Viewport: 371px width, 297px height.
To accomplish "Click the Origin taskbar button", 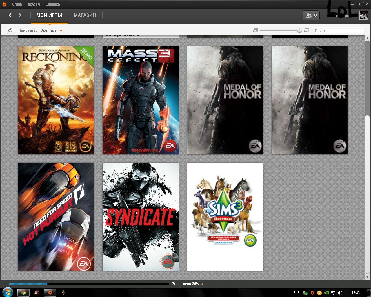I will (x=50, y=293).
